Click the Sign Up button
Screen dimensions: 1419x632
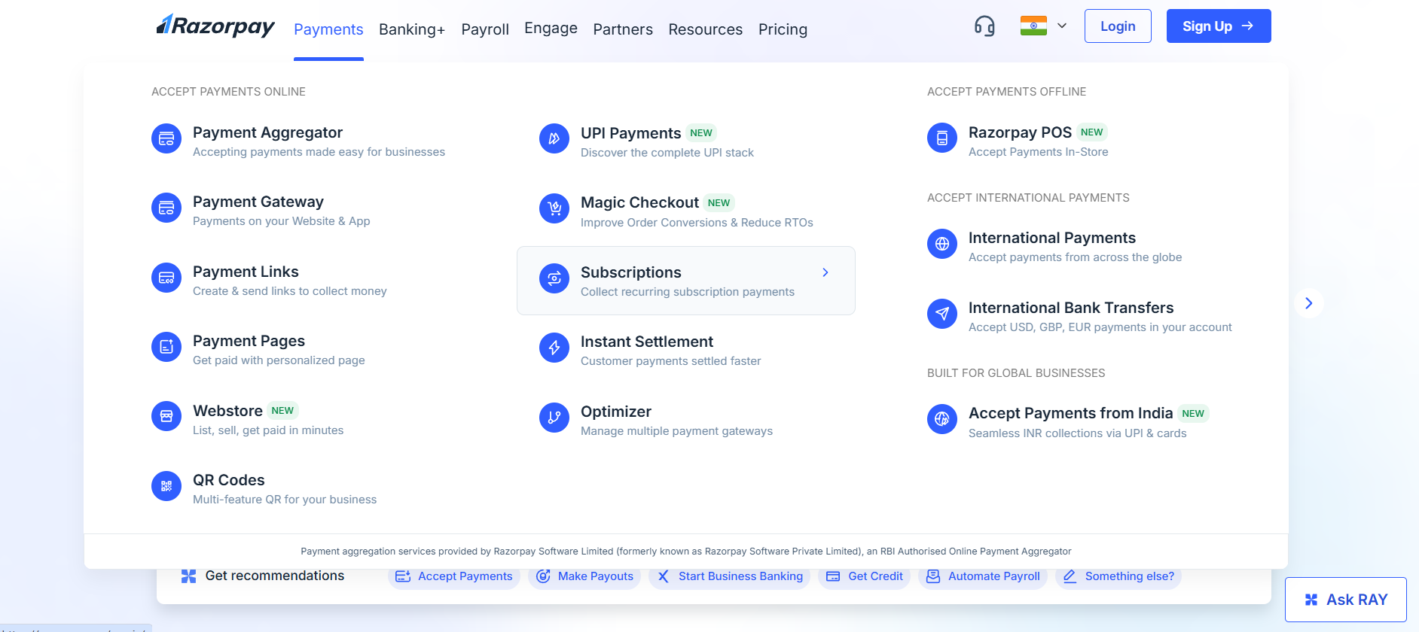pos(1219,26)
